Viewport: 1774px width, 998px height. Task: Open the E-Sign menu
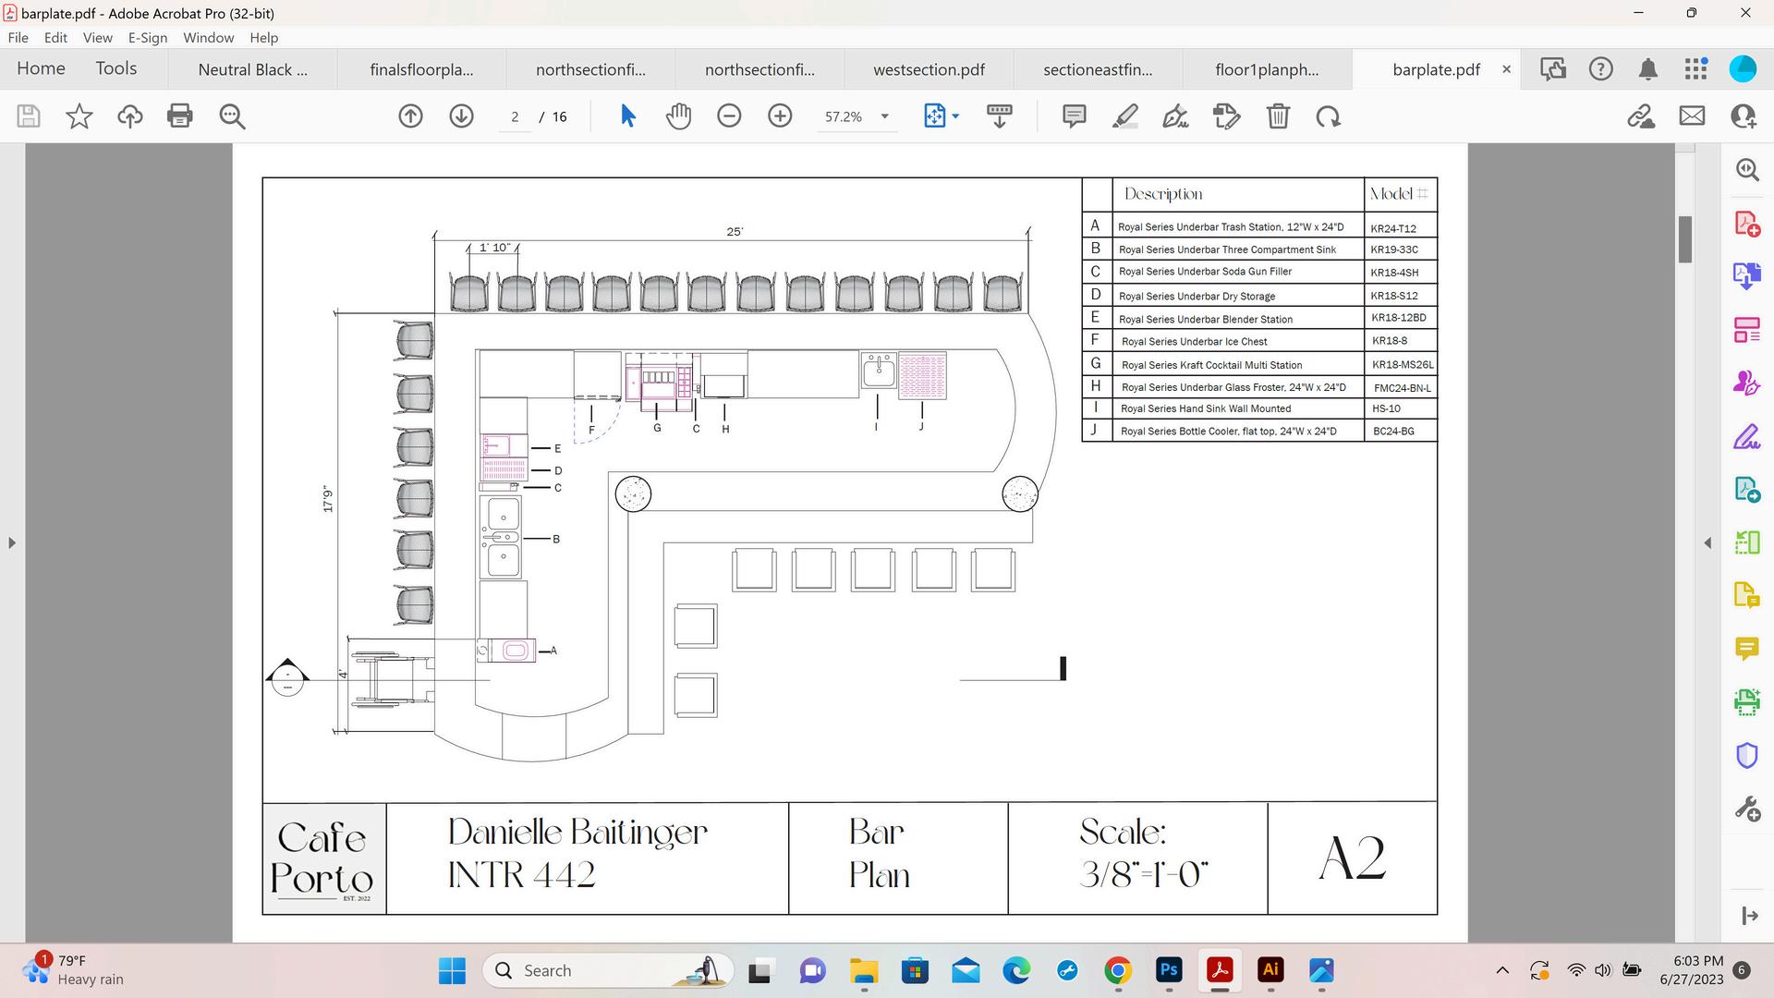pyautogui.click(x=147, y=38)
